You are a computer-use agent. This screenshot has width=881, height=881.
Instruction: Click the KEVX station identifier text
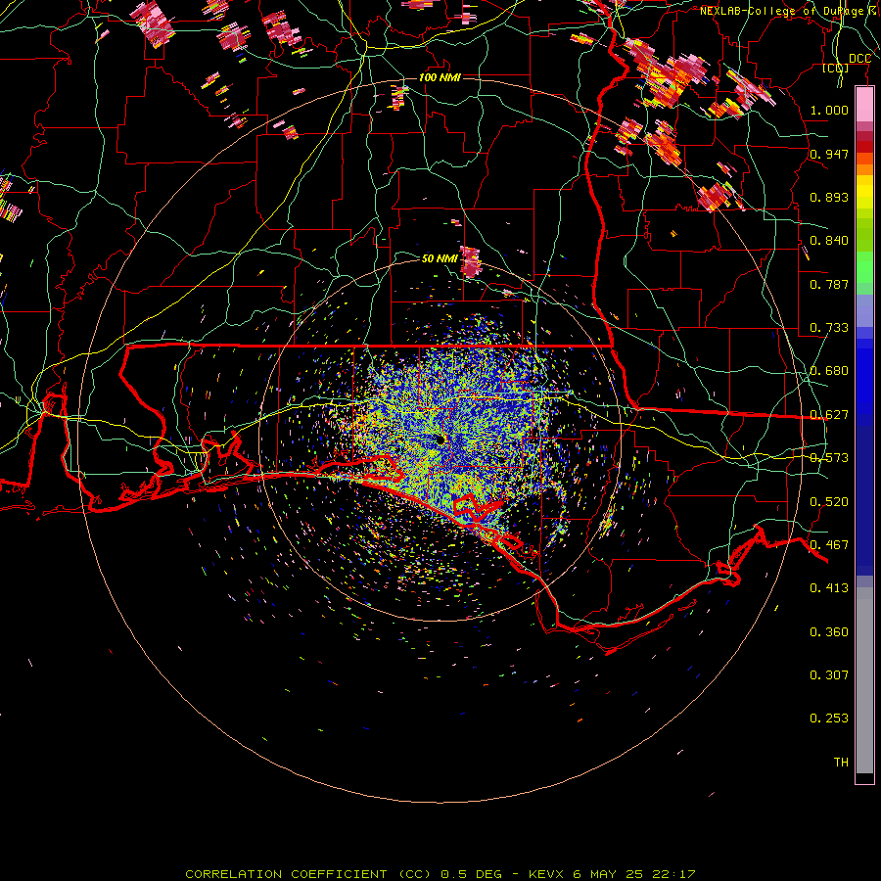(545, 874)
